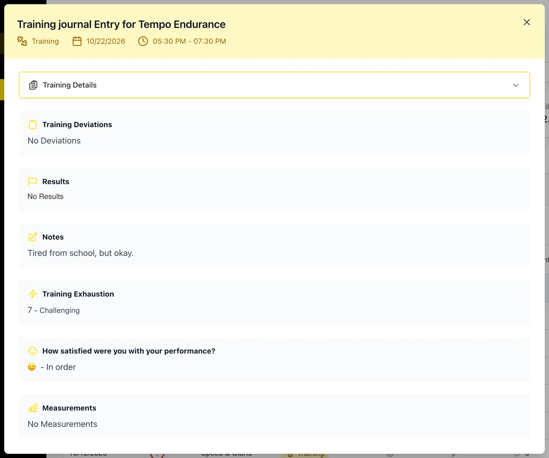
Task: Click the Training category label
Action: pyautogui.click(x=45, y=41)
